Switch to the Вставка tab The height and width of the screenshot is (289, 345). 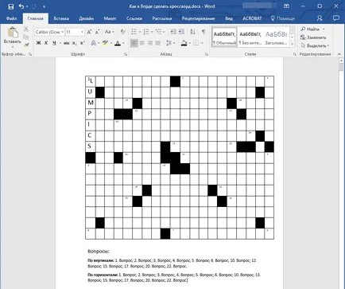(x=61, y=18)
